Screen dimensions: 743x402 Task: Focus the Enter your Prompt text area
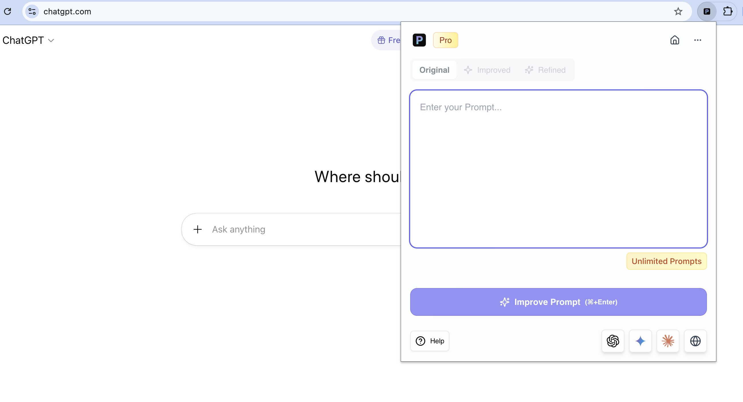558,169
